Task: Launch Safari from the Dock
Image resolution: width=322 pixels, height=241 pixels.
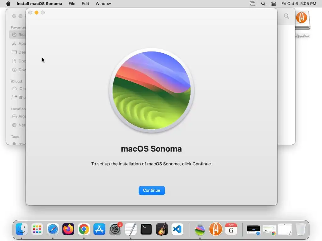Action: 53,229
